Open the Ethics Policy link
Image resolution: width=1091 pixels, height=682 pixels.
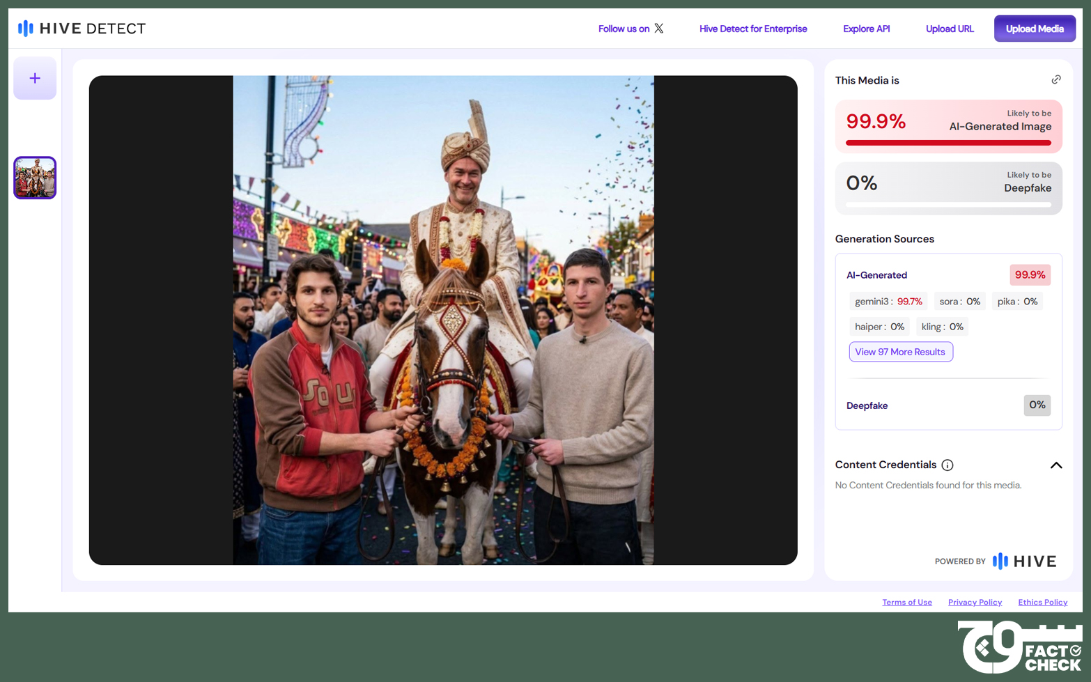1042,603
